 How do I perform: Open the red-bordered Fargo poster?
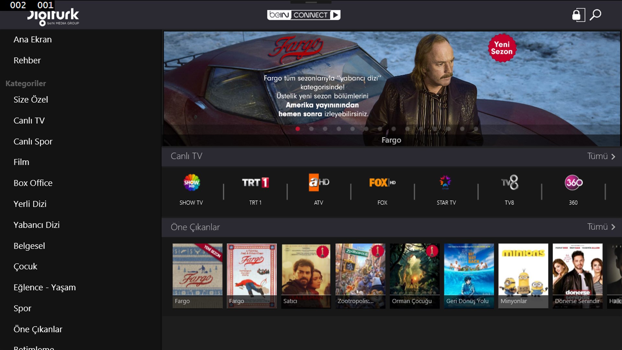(252, 276)
